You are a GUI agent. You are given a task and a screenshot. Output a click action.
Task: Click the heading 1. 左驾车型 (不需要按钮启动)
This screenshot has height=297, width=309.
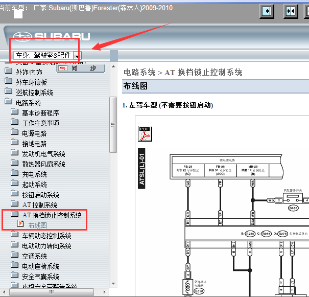click(x=168, y=105)
